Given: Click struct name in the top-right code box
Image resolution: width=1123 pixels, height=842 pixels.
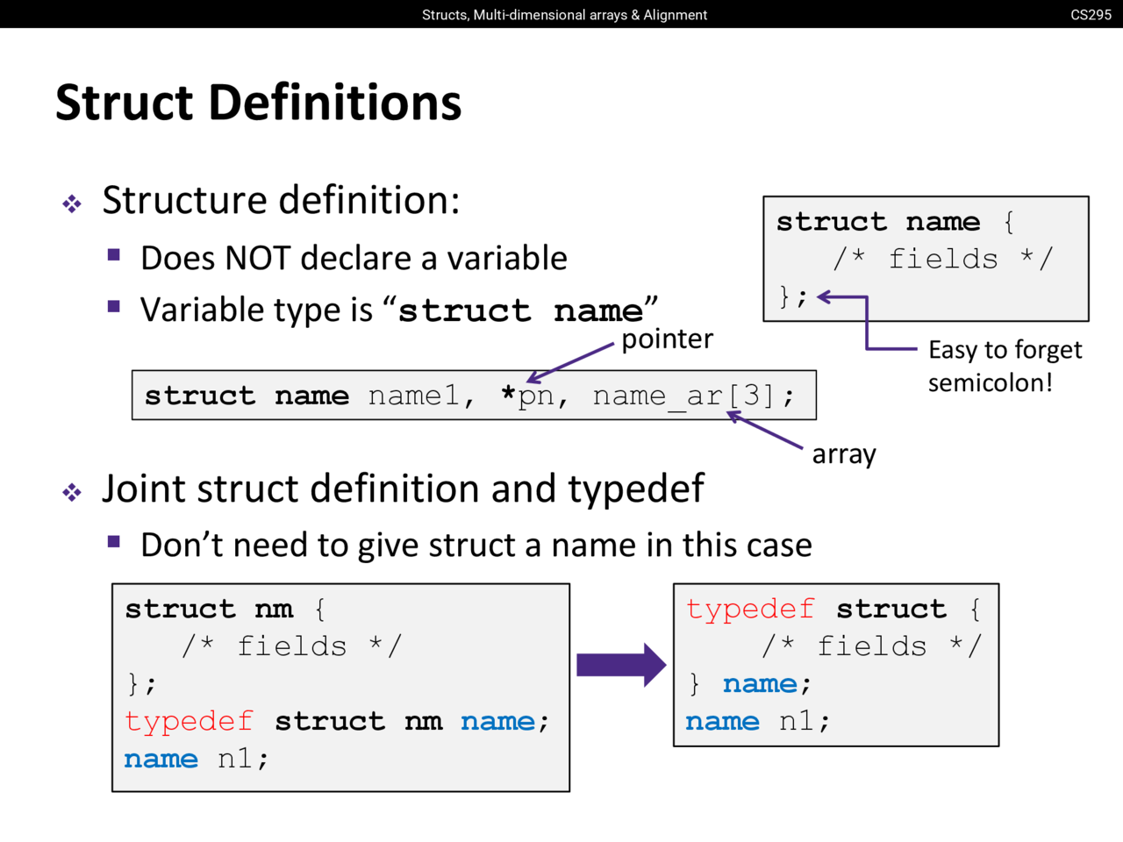Looking at the screenshot, I should pyautogui.click(x=877, y=222).
